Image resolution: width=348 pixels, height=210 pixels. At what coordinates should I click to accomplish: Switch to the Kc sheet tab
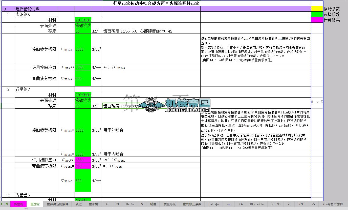tap(107, 204)
